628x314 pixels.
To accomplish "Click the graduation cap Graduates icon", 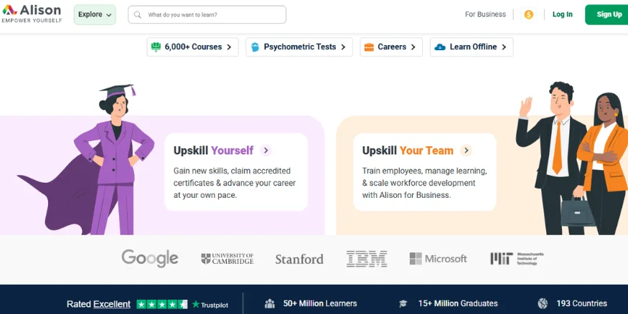I will click(403, 303).
